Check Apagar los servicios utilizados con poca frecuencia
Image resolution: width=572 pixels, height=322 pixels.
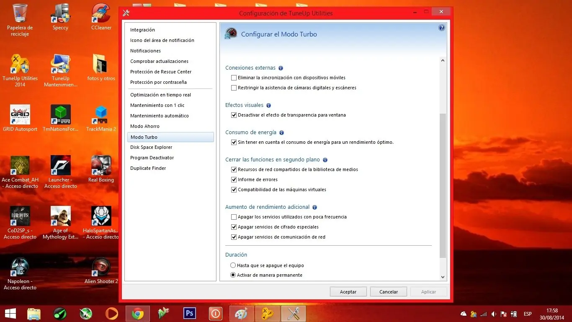pyautogui.click(x=234, y=217)
